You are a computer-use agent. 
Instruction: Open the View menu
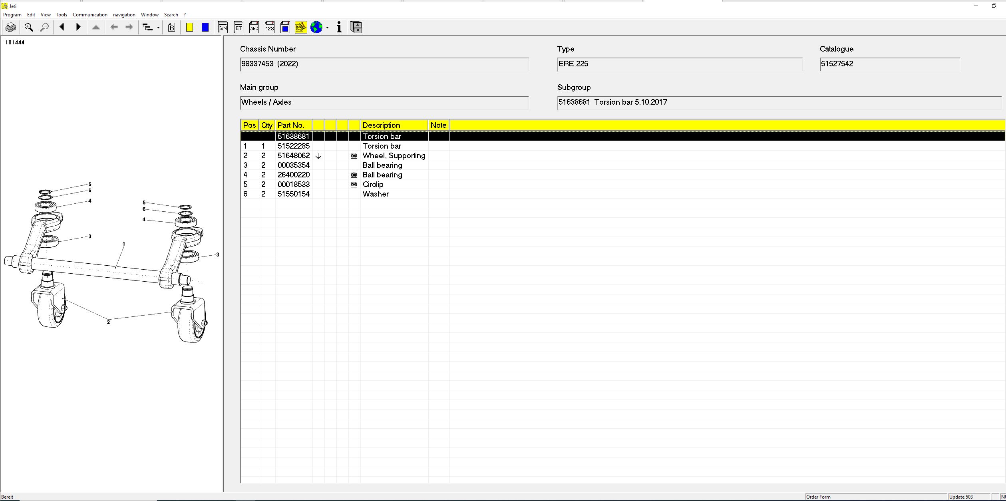pyautogui.click(x=46, y=15)
